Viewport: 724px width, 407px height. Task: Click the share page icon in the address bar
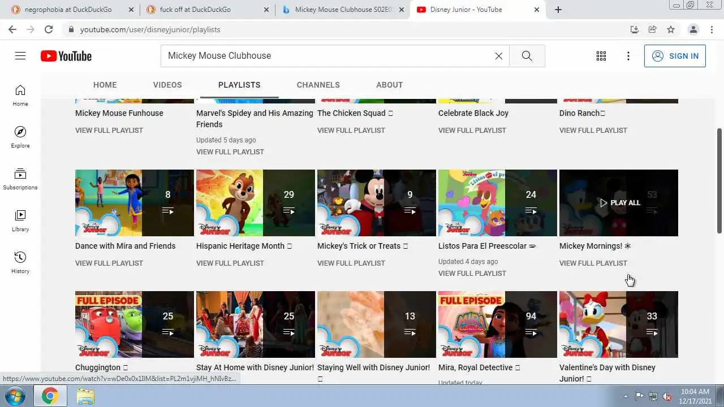point(653,29)
